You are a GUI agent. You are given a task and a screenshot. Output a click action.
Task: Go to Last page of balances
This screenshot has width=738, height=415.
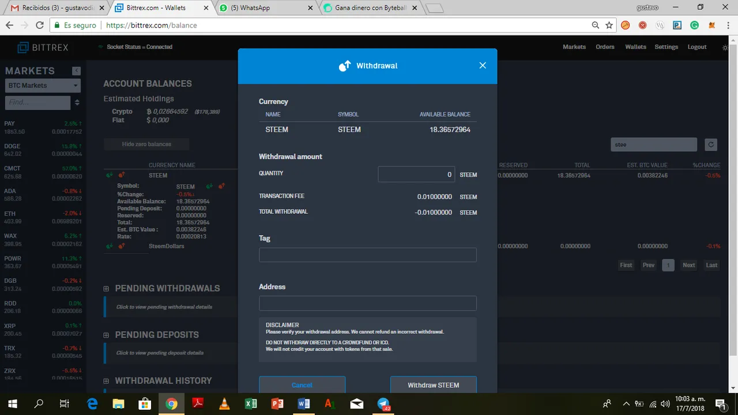pos(712,265)
